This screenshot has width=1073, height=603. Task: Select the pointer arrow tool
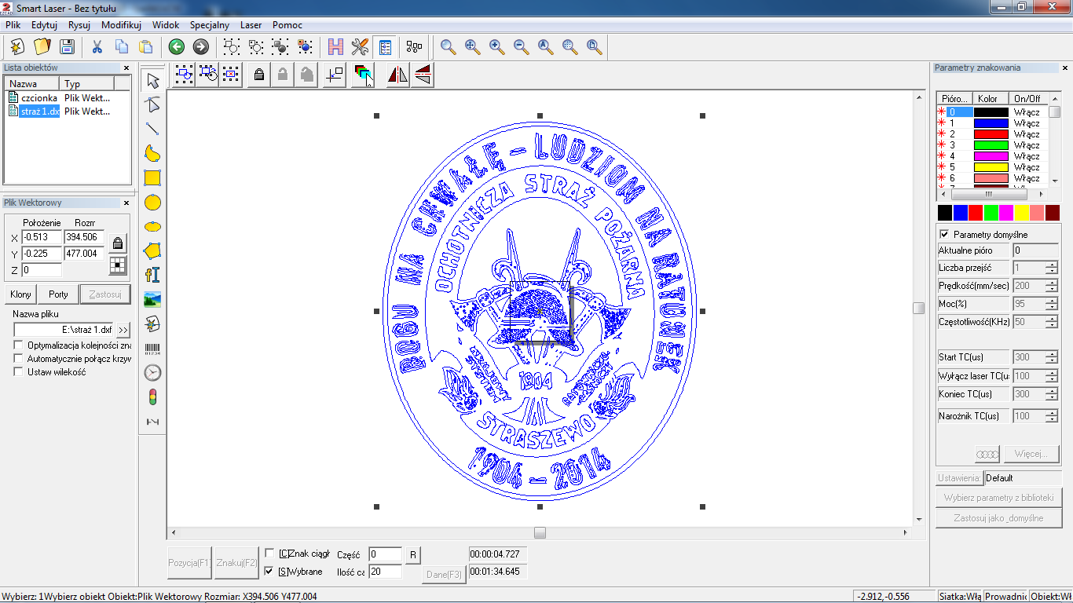152,80
